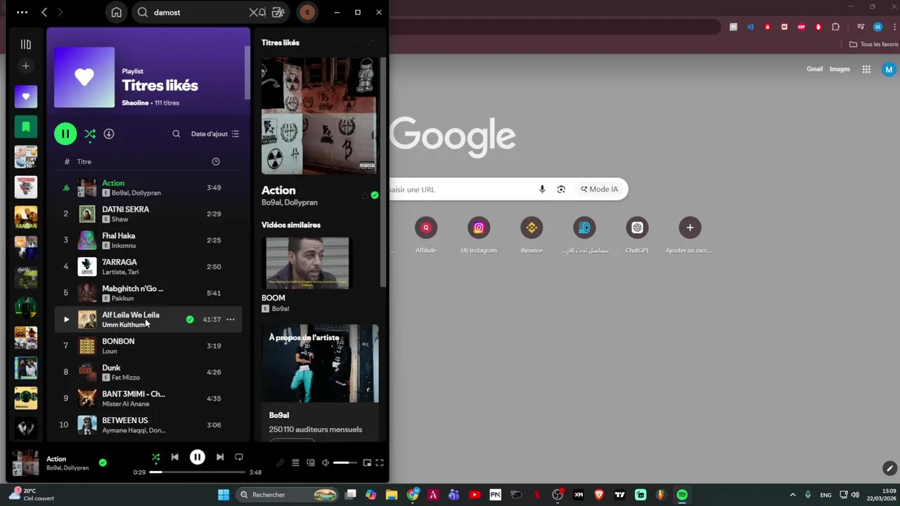Open the Spotify three-dots app menu
900x506 pixels.
tap(22, 13)
